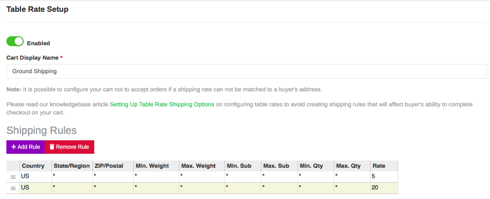Click the Add Rule button

(x=25, y=147)
